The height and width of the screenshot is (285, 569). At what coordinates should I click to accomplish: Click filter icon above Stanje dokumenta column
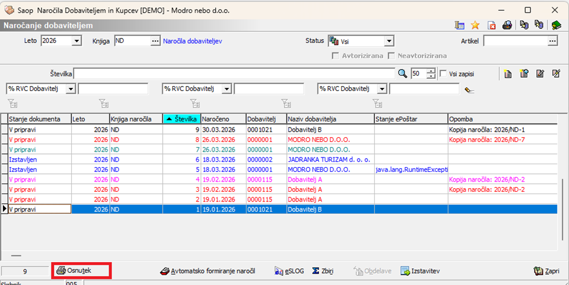[12, 103]
